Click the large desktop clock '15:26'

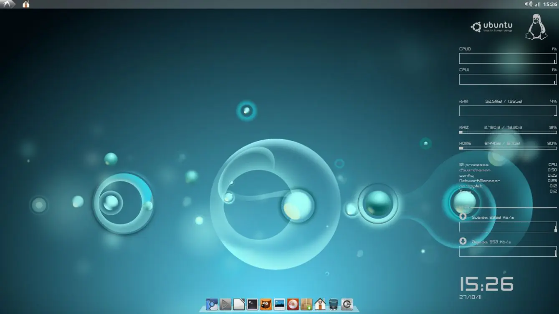point(486,284)
